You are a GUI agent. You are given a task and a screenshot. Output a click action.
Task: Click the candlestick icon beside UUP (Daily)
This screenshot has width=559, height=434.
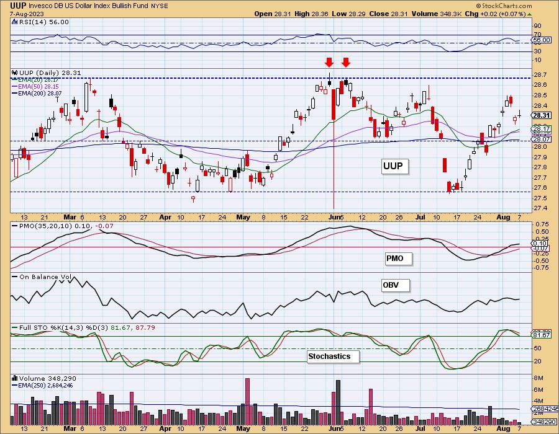click(x=15, y=73)
